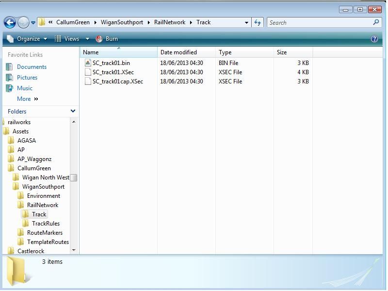Click the Burn disc toolbar button
Screen dimensions: 388x291
(107, 39)
